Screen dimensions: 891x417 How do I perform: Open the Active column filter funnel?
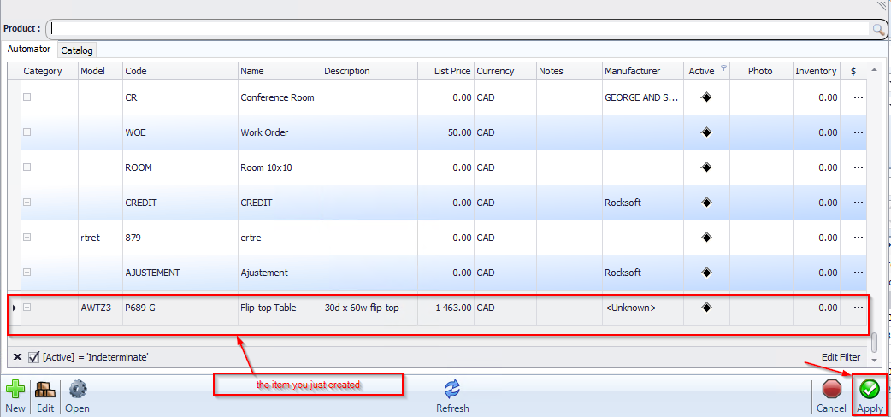tap(723, 68)
